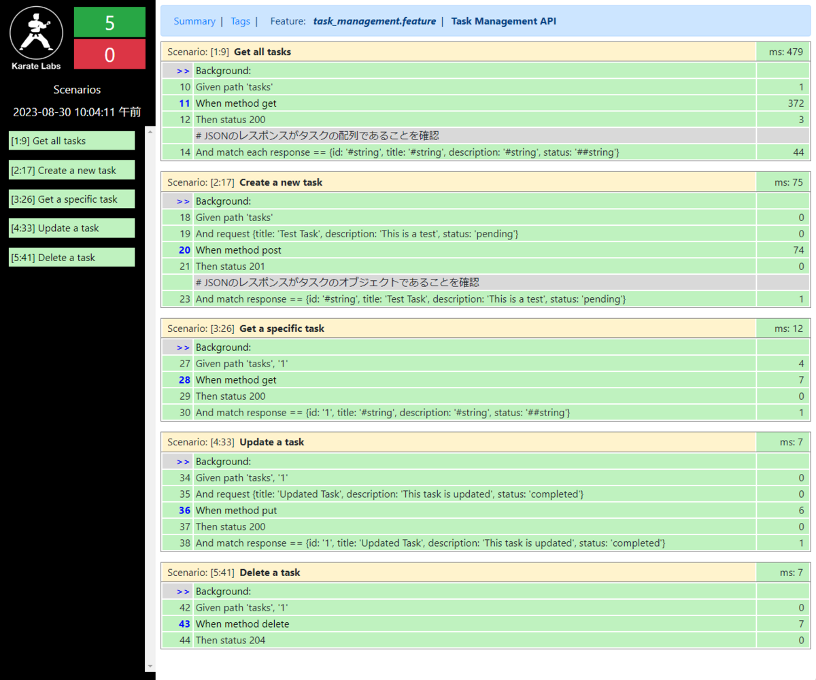
Task: Click 'Task Management API' title
Action: coord(503,21)
